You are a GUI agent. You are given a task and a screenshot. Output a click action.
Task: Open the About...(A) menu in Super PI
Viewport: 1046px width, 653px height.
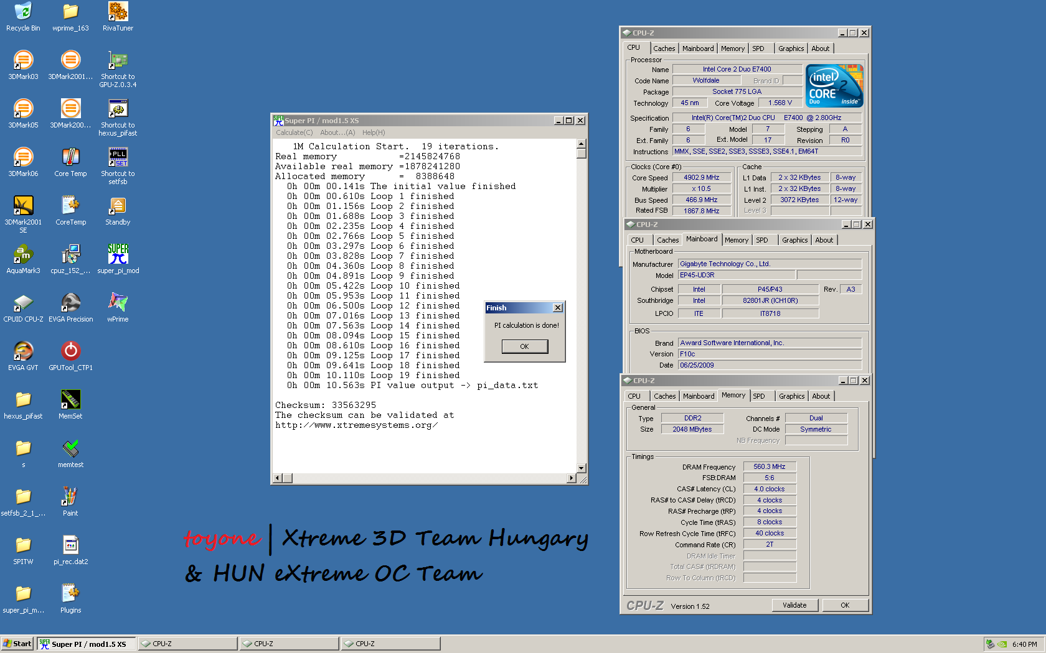tap(337, 132)
